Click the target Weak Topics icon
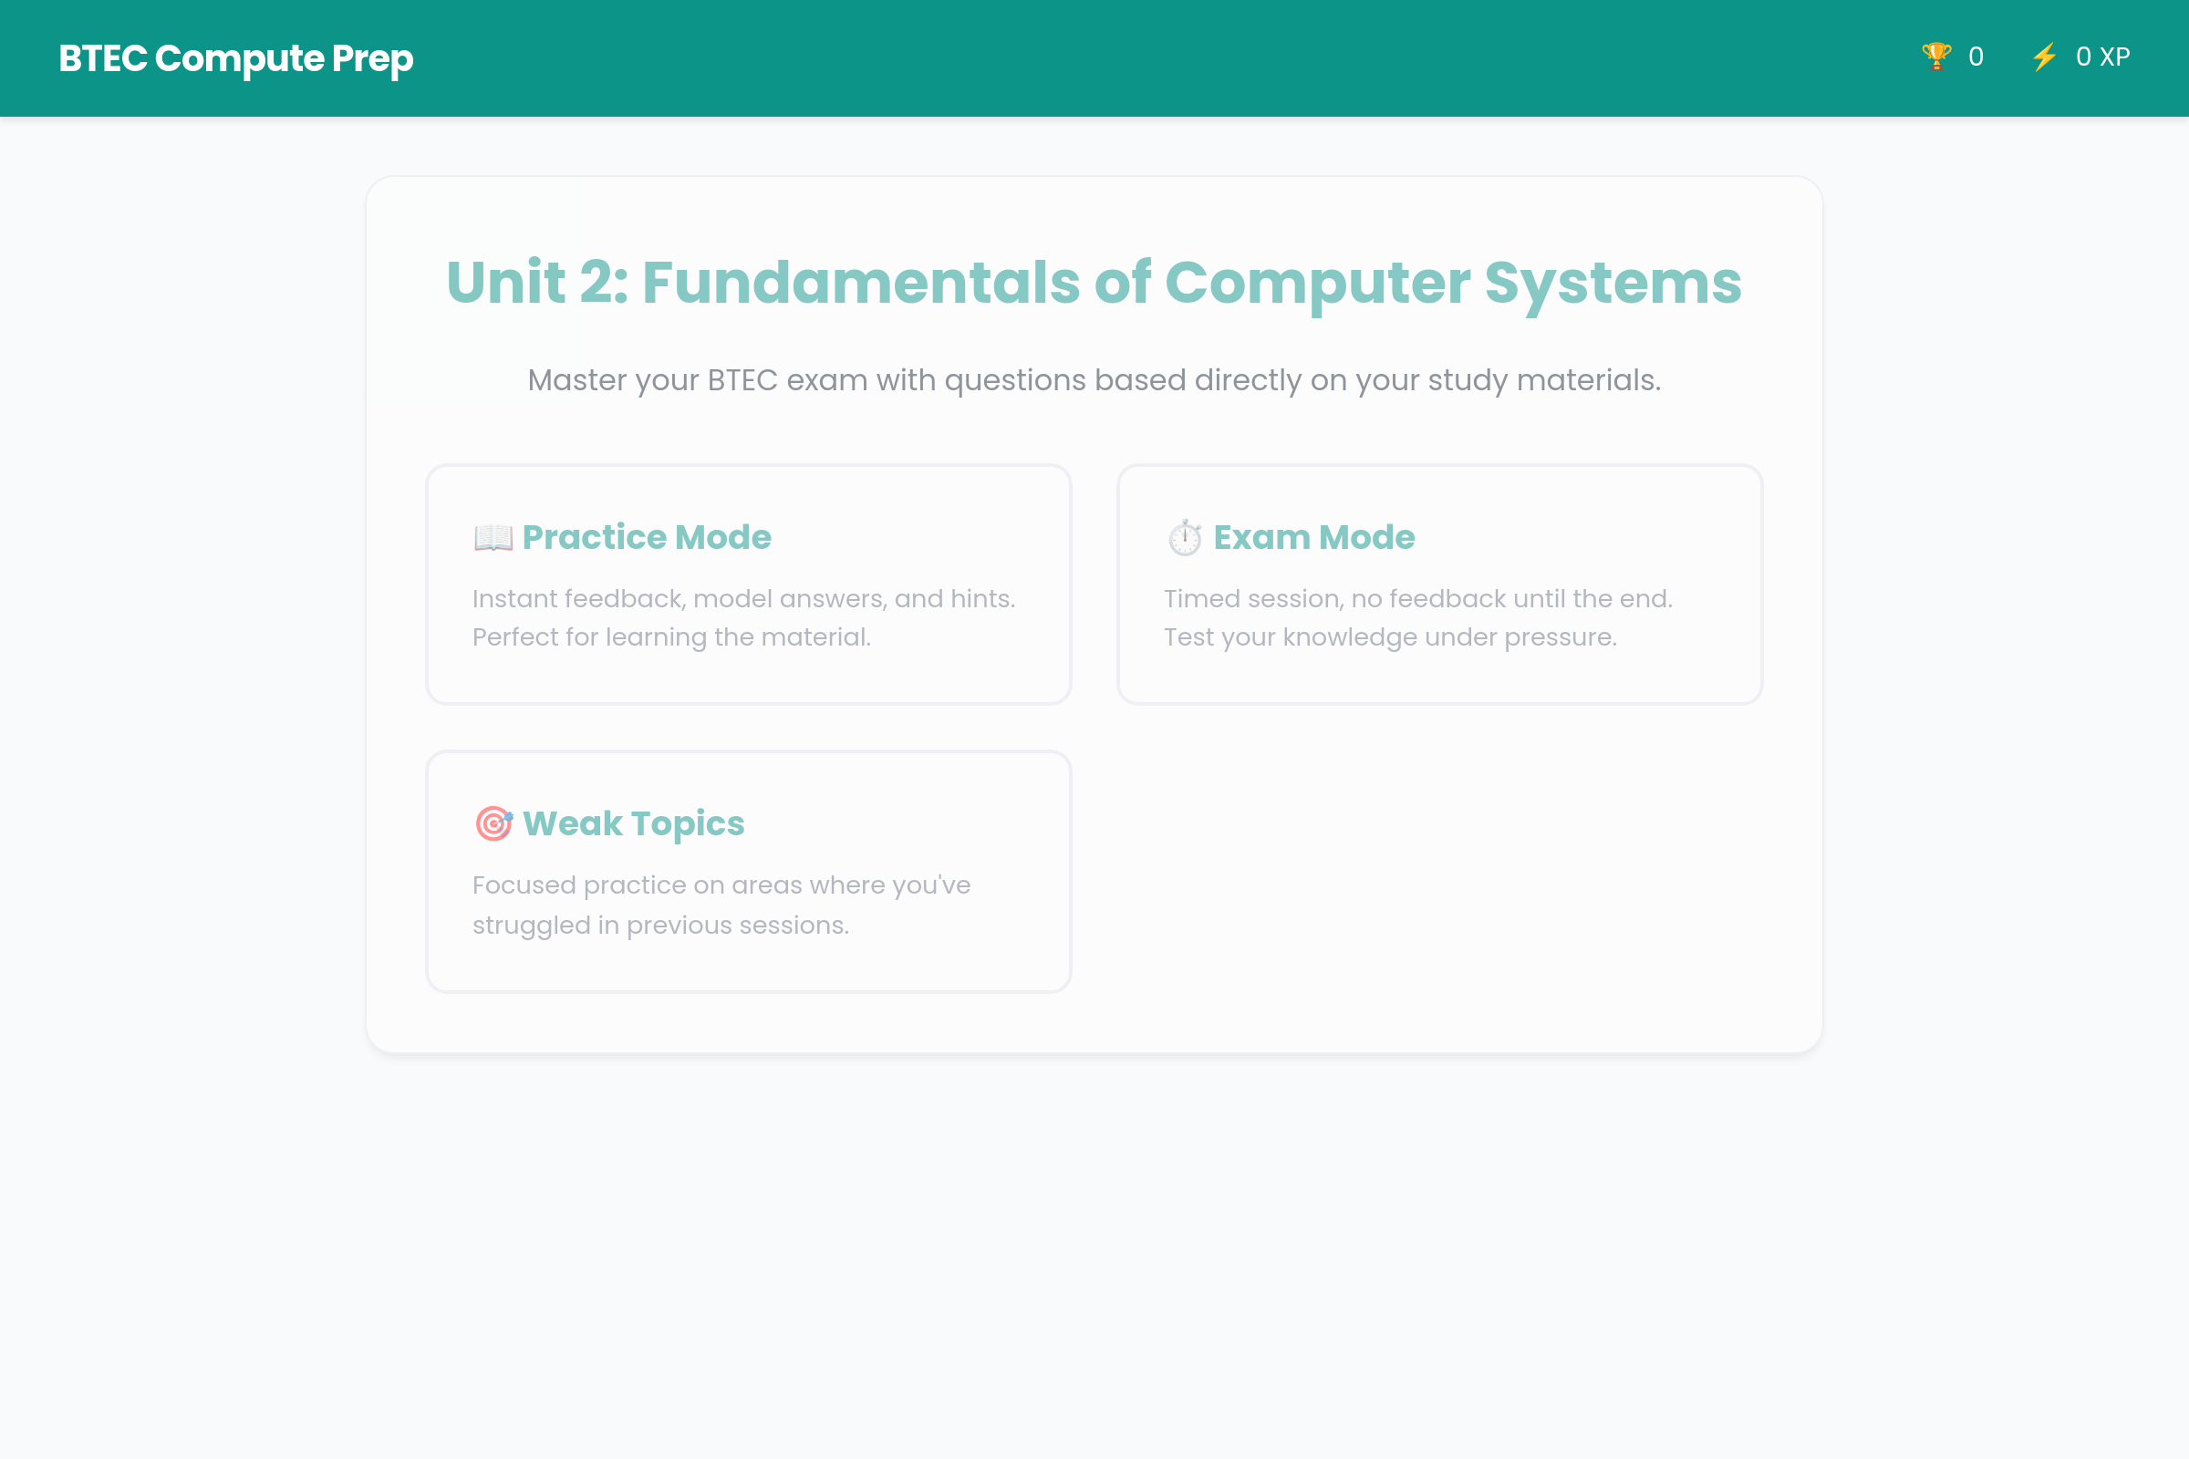2189x1459 pixels. (x=493, y=823)
